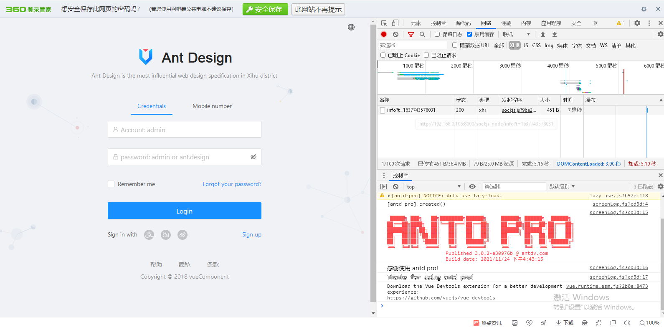Open the 360 browser bar settings gear
This screenshot has width=664, height=327.
click(644, 9)
